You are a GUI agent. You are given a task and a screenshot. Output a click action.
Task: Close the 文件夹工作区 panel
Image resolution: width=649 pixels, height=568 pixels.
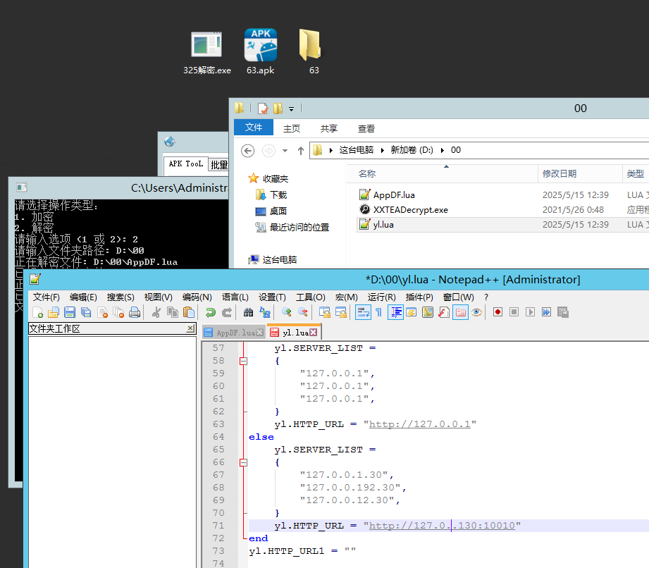tap(190, 329)
